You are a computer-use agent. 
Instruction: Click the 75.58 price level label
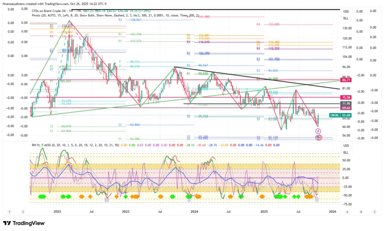coord(346,97)
